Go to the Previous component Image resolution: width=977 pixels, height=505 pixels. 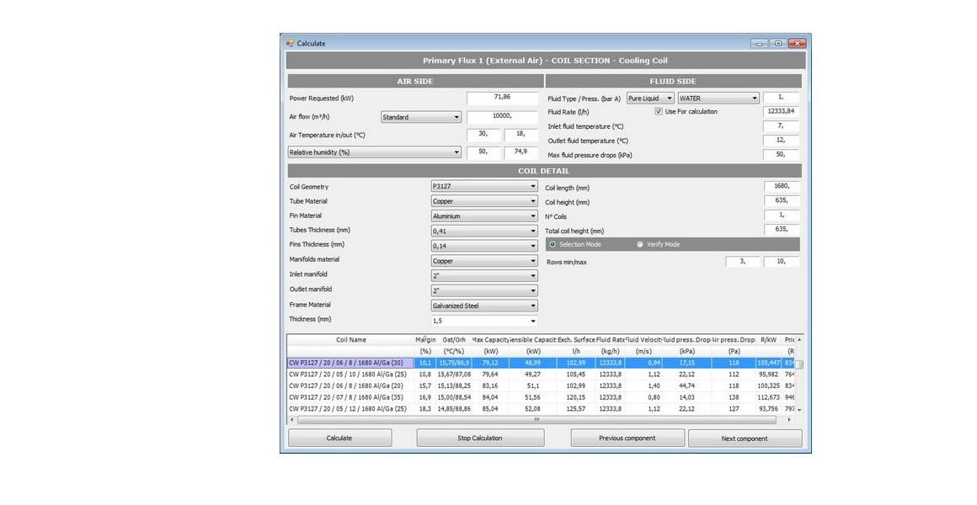(x=627, y=438)
